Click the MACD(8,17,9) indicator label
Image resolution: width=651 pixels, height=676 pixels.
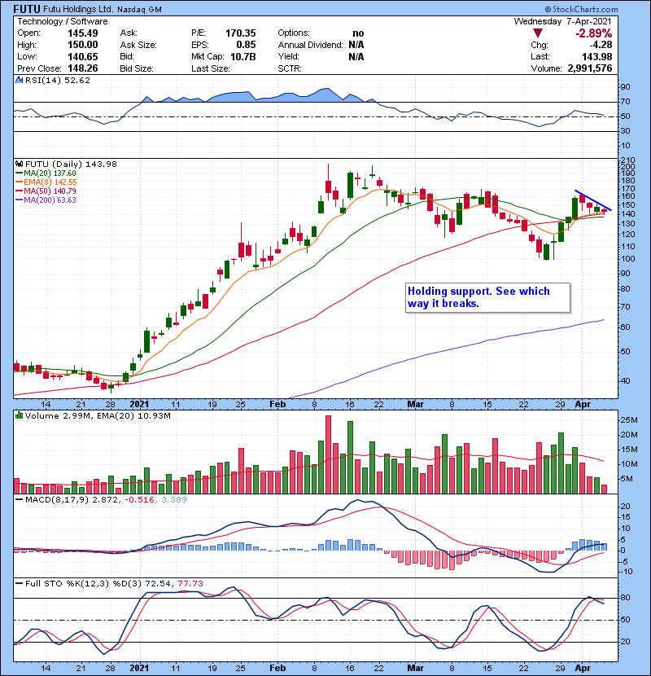pyautogui.click(x=58, y=500)
